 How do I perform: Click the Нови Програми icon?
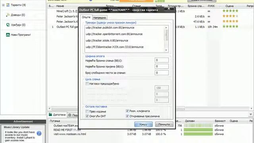click(x=8, y=35)
